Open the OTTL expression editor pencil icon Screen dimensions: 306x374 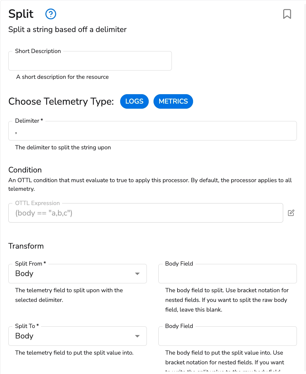pyautogui.click(x=291, y=213)
